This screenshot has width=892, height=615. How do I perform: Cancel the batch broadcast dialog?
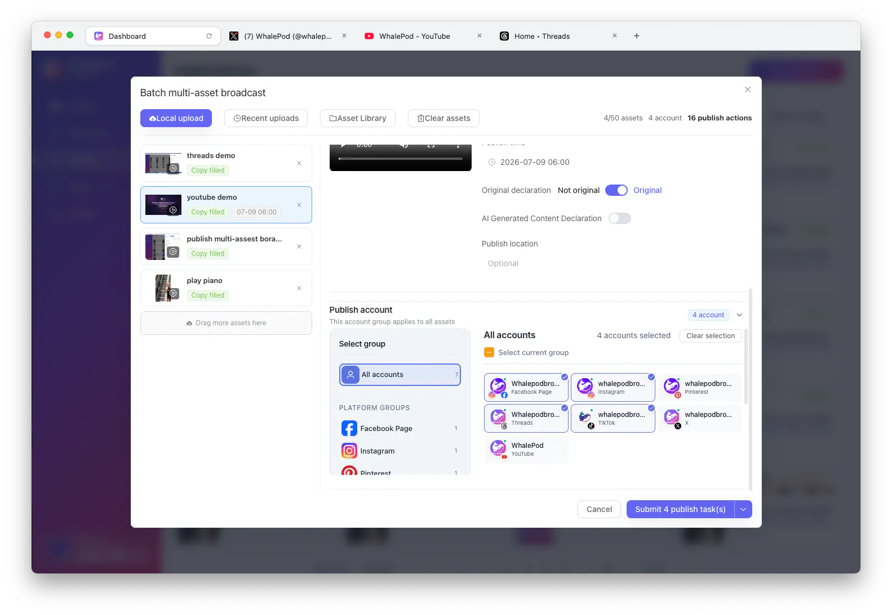tap(599, 509)
